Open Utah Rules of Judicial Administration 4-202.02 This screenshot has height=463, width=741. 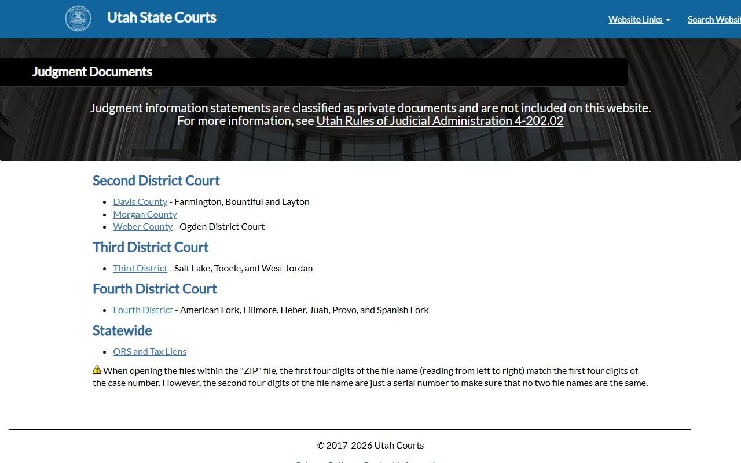click(x=440, y=121)
